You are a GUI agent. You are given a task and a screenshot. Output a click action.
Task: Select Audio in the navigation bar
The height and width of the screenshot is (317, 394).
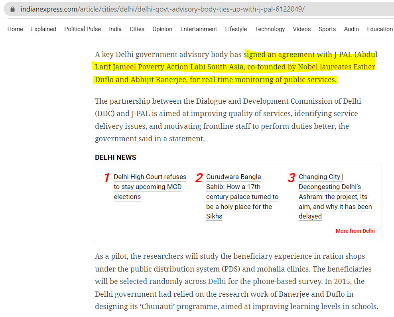click(351, 29)
